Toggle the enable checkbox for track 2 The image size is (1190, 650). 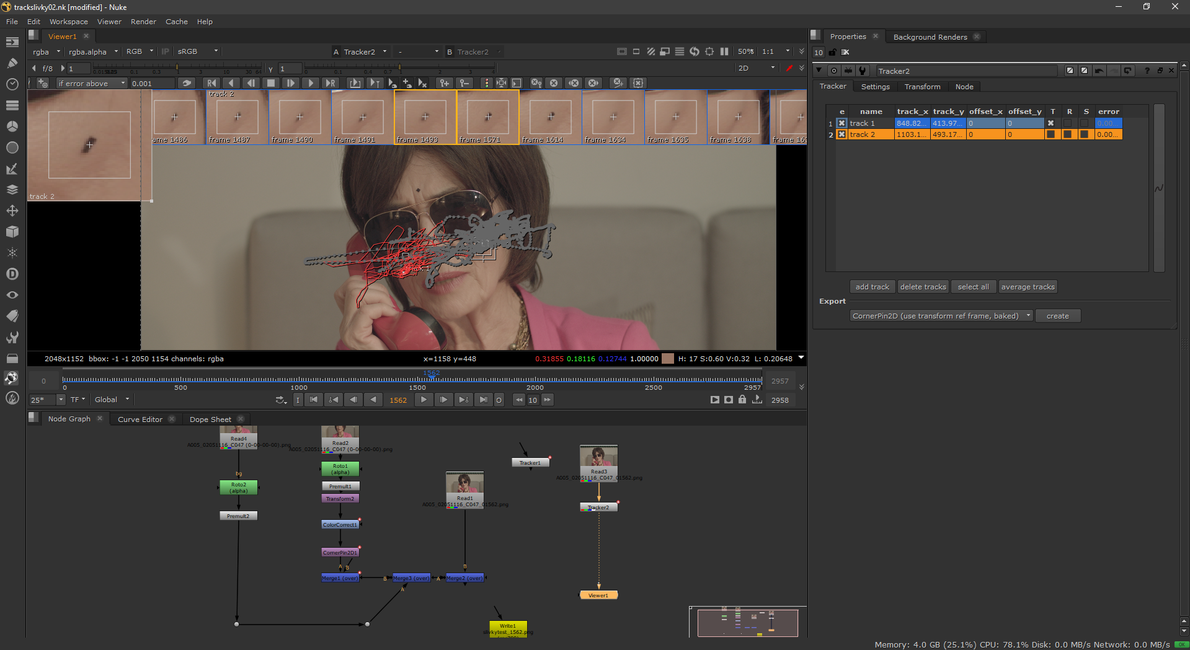[x=842, y=134]
